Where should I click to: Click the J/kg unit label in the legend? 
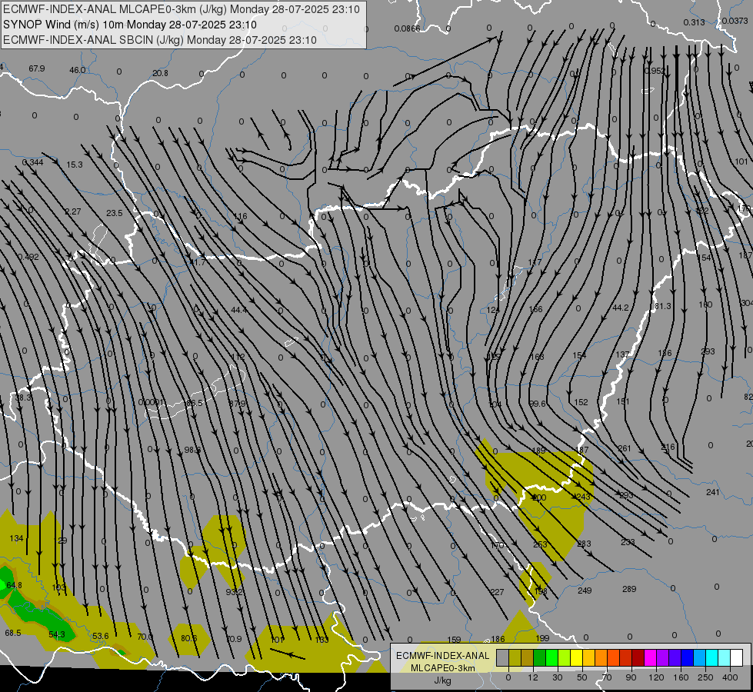(x=443, y=680)
